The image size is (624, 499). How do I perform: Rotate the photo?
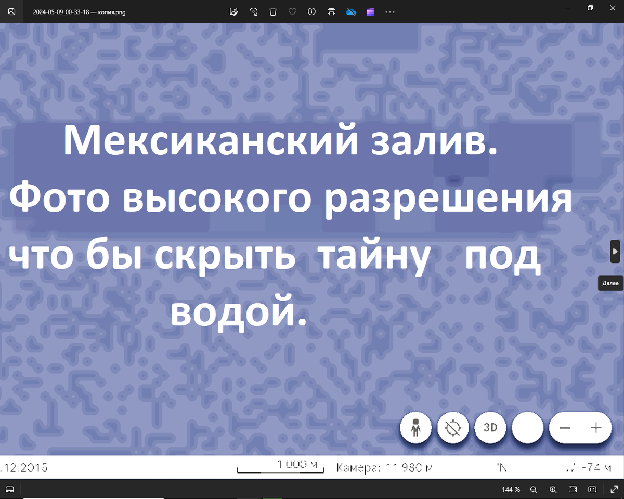click(253, 11)
